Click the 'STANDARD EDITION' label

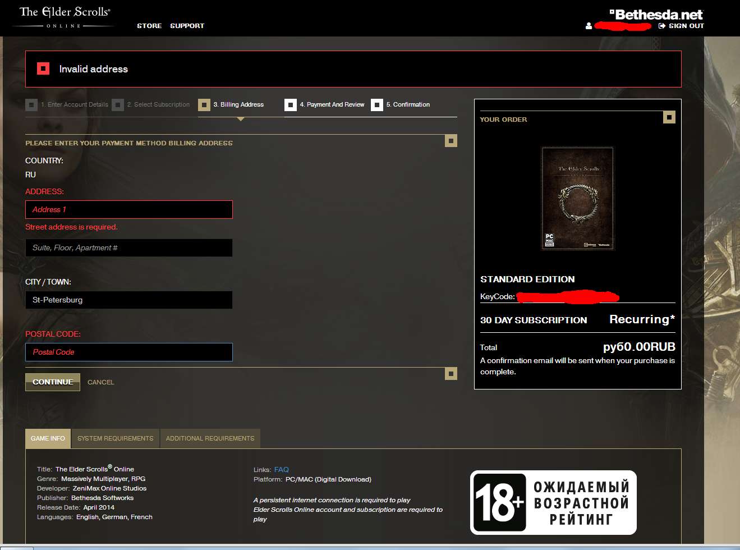(x=527, y=279)
